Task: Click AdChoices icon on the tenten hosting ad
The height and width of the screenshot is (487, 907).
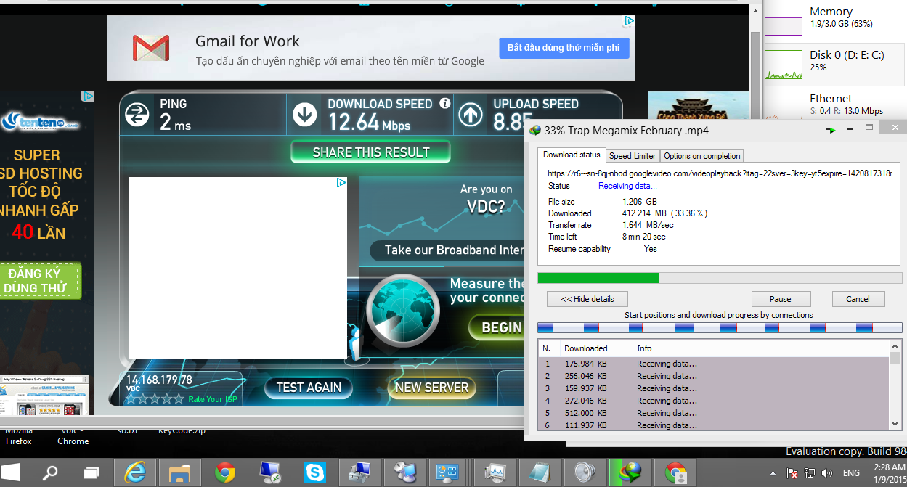Action: (88, 96)
